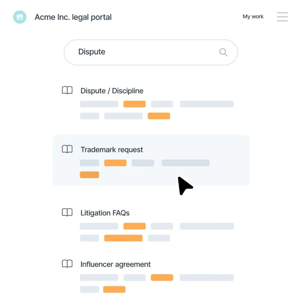The height and width of the screenshot is (302, 302).
Task: Click first-row orange tag under Influencer agreement
Action: click(x=162, y=278)
